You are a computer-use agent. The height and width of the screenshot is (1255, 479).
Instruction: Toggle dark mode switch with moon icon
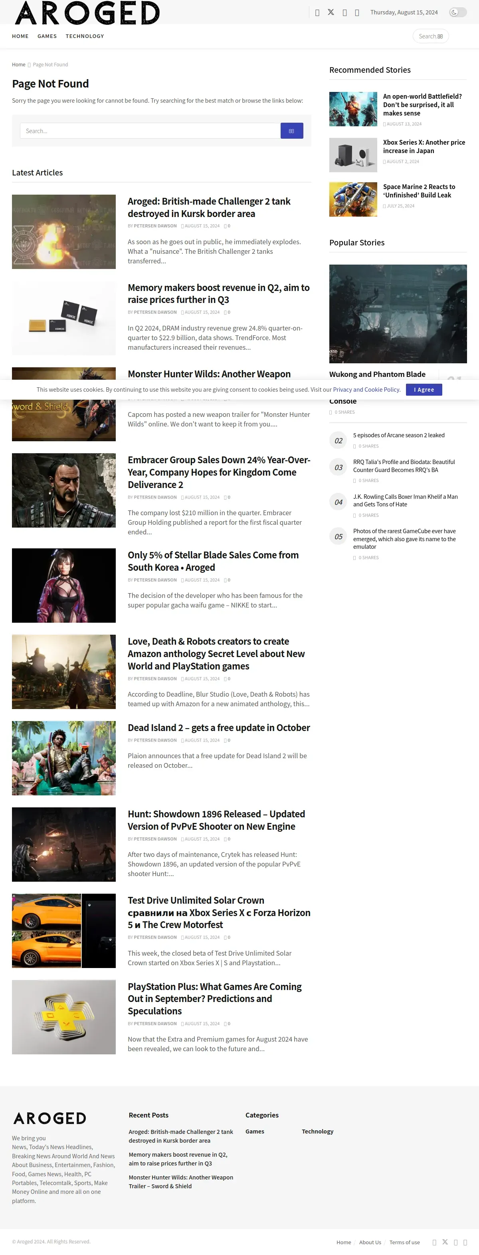(x=457, y=12)
